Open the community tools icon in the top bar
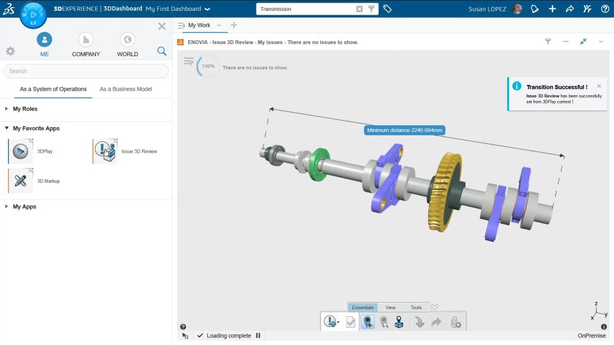The image size is (614, 345). [587, 8]
